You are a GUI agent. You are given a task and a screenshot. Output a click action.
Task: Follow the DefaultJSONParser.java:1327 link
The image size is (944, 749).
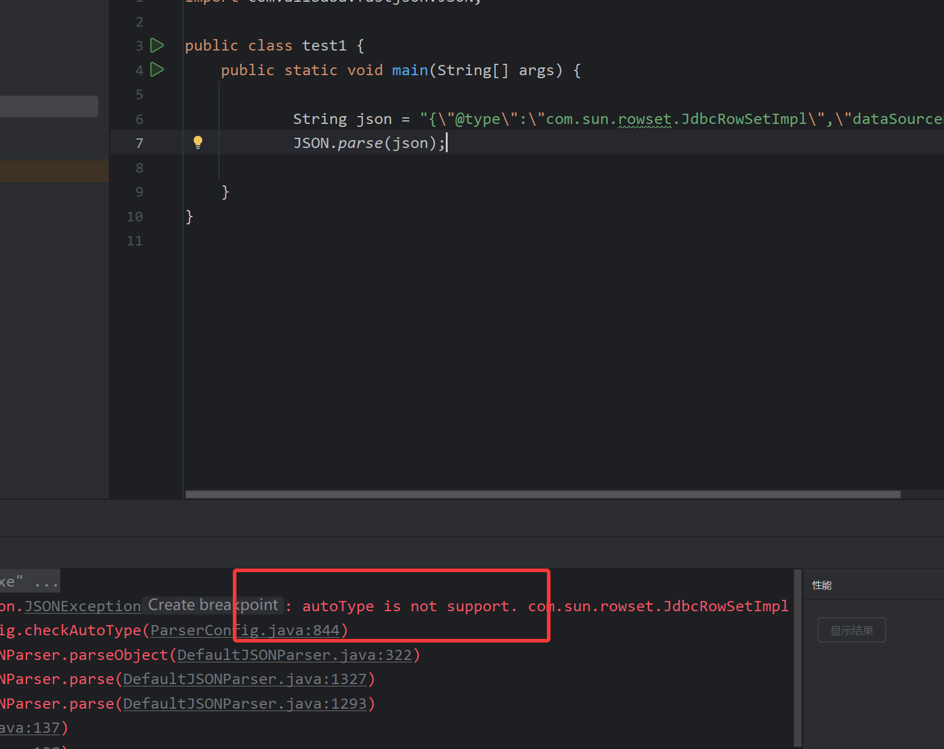coord(245,679)
